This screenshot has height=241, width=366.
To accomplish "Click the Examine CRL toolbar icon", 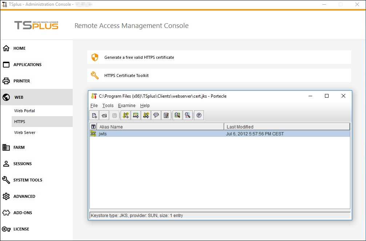I will (x=187, y=115).
